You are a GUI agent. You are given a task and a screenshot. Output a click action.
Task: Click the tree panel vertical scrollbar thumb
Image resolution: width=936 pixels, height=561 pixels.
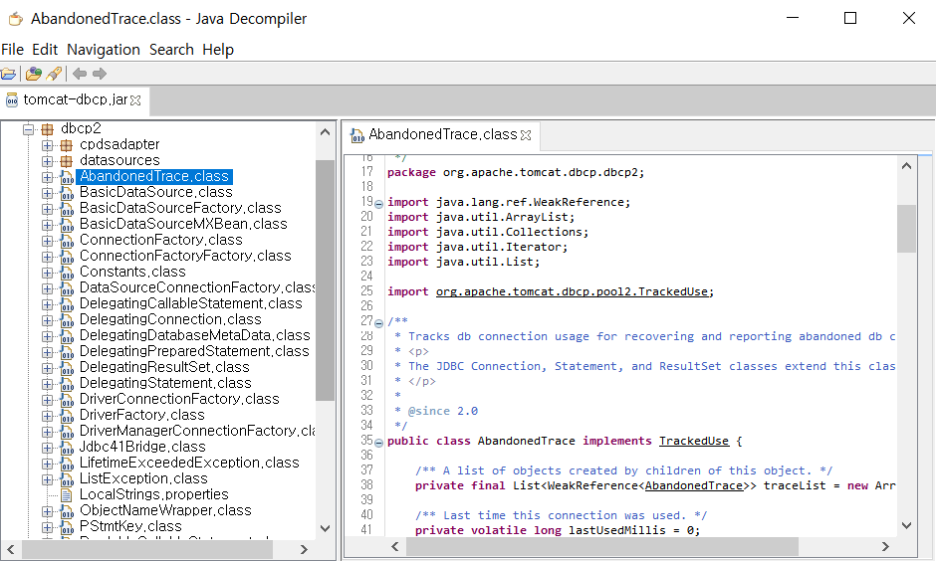click(x=325, y=280)
